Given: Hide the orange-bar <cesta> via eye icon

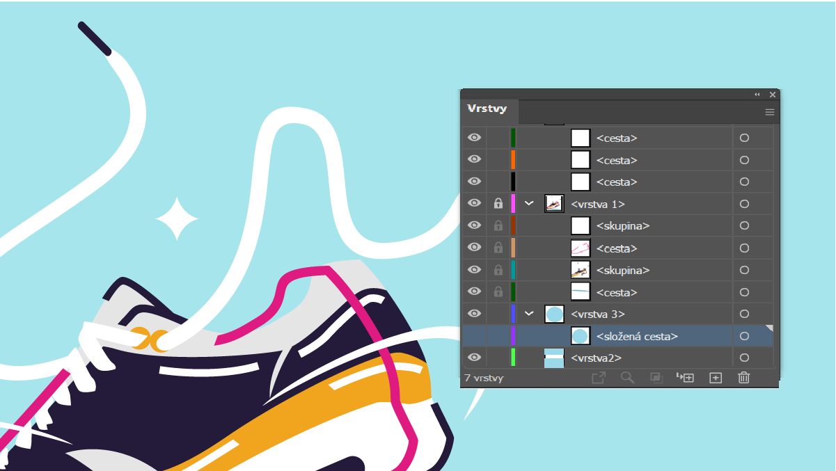Looking at the screenshot, I should pyautogui.click(x=474, y=159).
